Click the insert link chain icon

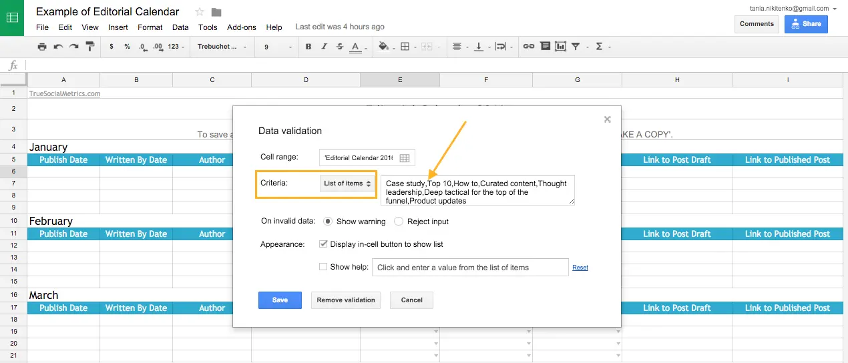coord(528,47)
